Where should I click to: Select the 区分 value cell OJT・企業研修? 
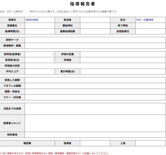point(150,20)
